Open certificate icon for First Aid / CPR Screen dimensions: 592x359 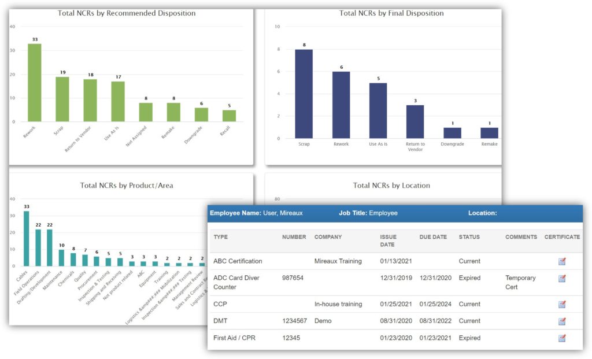pyautogui.click(x=562, y=338)
